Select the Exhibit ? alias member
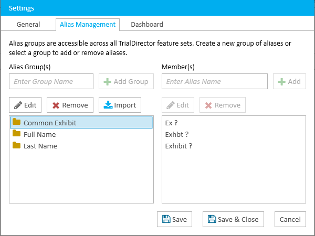The height and width of the screenshot is (236, 315). click(178, 146)
